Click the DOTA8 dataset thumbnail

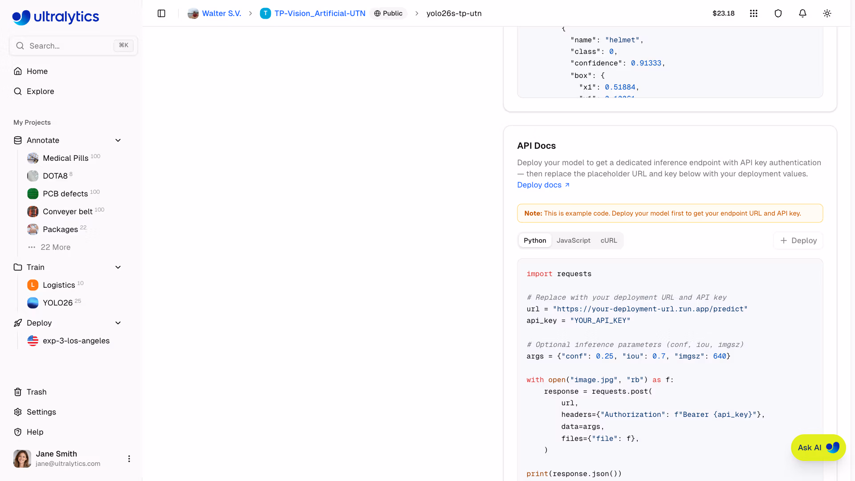coord(33,176)
